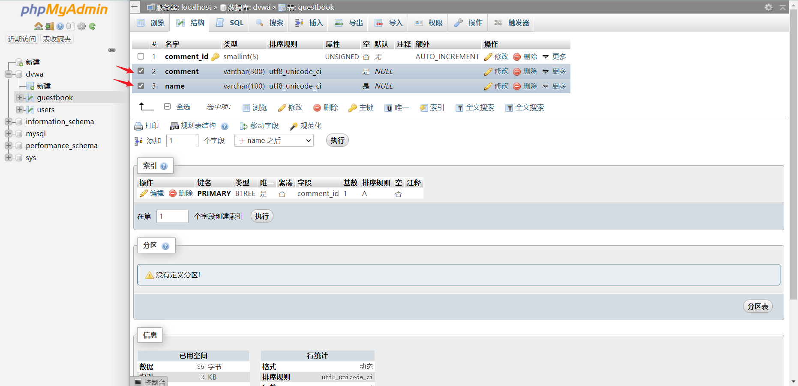Open the '于 name 之后' position dropdown
798x386 pixels.
tap(274, 140)
